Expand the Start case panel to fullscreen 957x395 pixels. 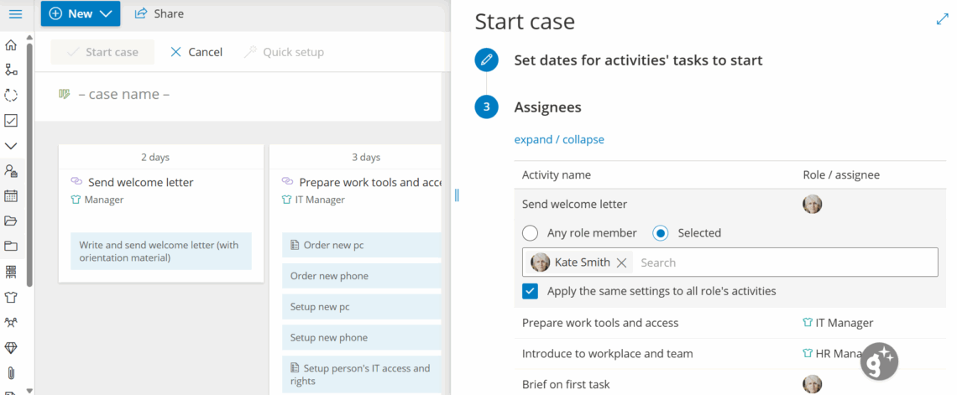click(942, 20)
